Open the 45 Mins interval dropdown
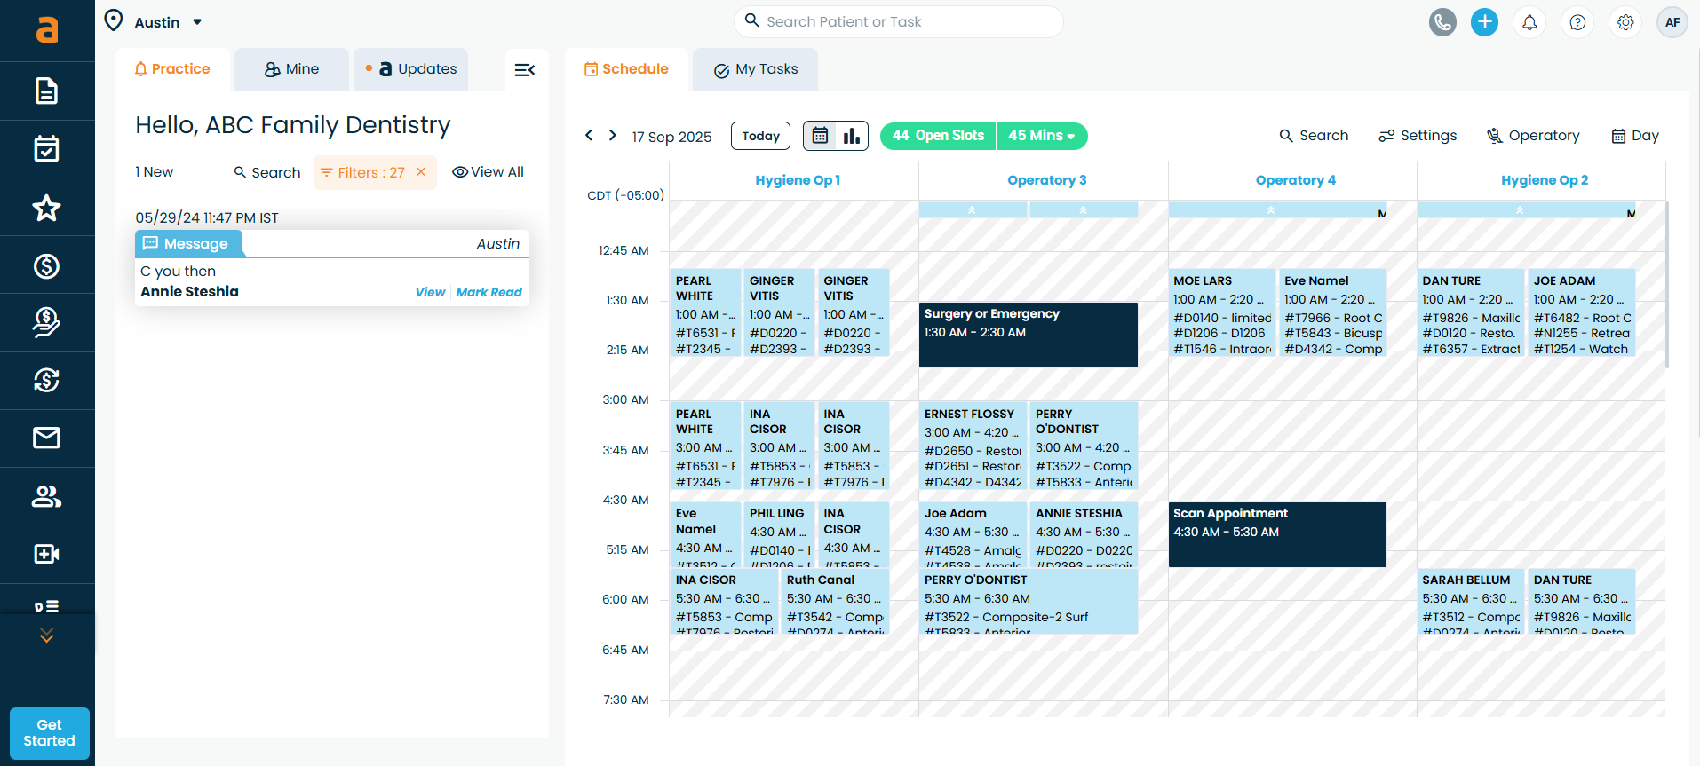Screen dimensions: 1700x766 point(1042,136)
